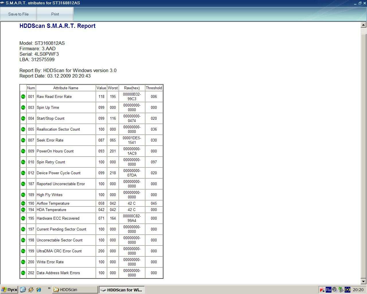Click the HDA Temperature status icon
Image resolution: width=367 pixels, height=294 pixels.
(x=23, y=210)
